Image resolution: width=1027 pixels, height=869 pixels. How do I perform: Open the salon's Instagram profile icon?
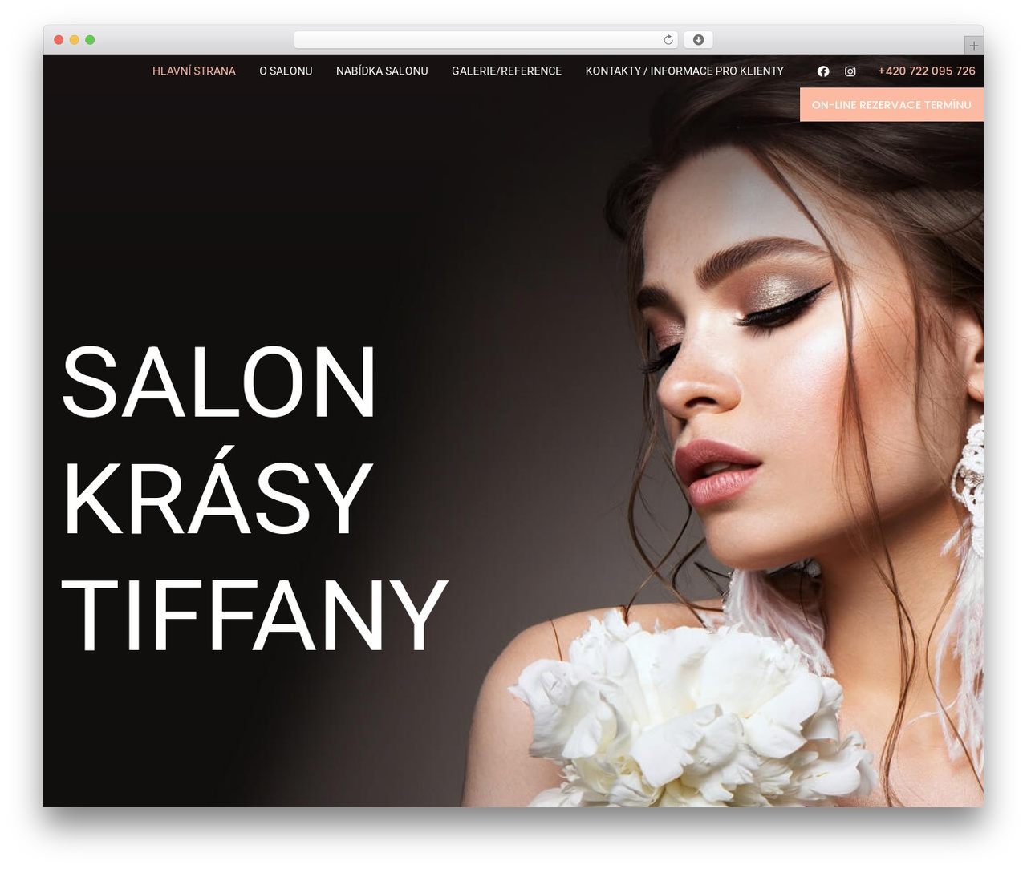850,71
